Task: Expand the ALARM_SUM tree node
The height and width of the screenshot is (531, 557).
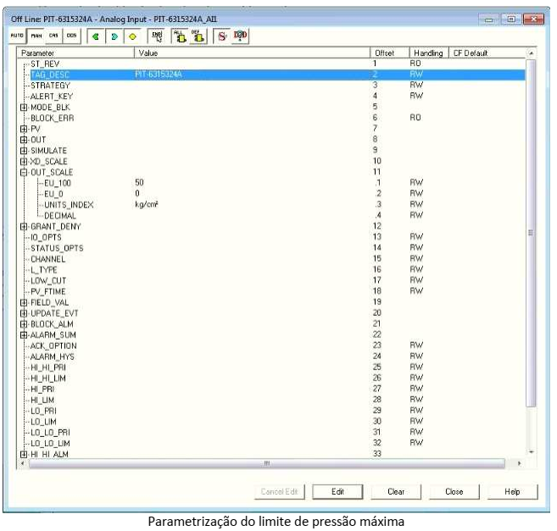Action: click(x=24, y=335)
